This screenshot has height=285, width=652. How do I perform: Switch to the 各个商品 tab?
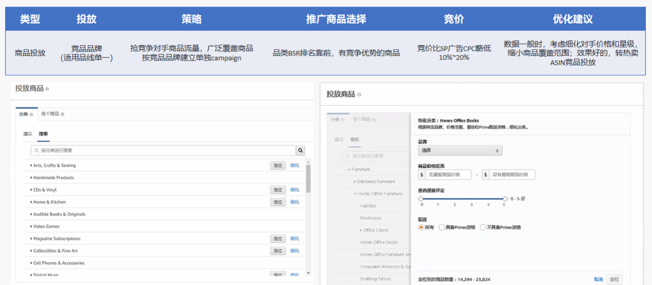click(x=50, y=114)
